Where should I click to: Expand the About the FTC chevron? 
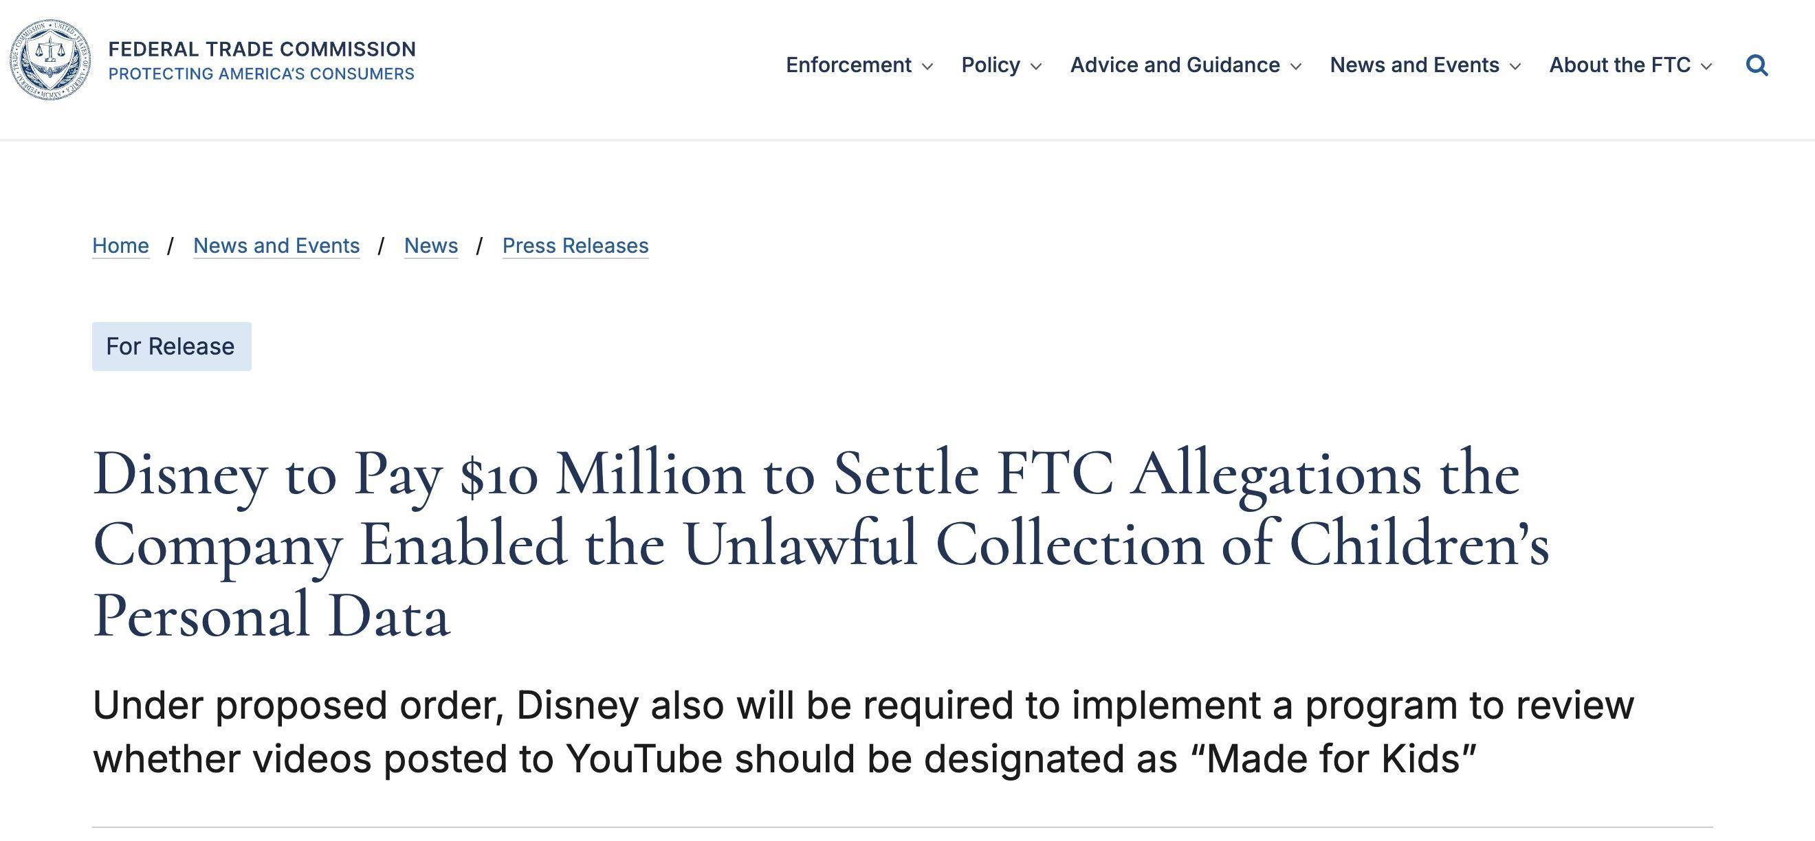1706,66
